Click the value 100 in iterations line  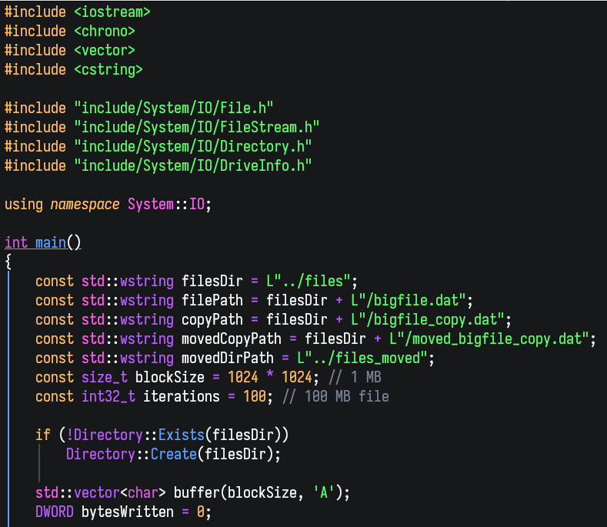tap(255, 396)
